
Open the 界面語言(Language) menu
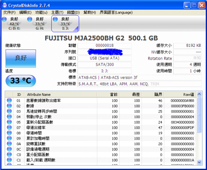116,12
